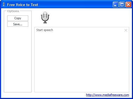Minimize the Free Voice to Text window
Image resolution: width=133 pixels, height=99 pixels.
(x=116, y=5)
